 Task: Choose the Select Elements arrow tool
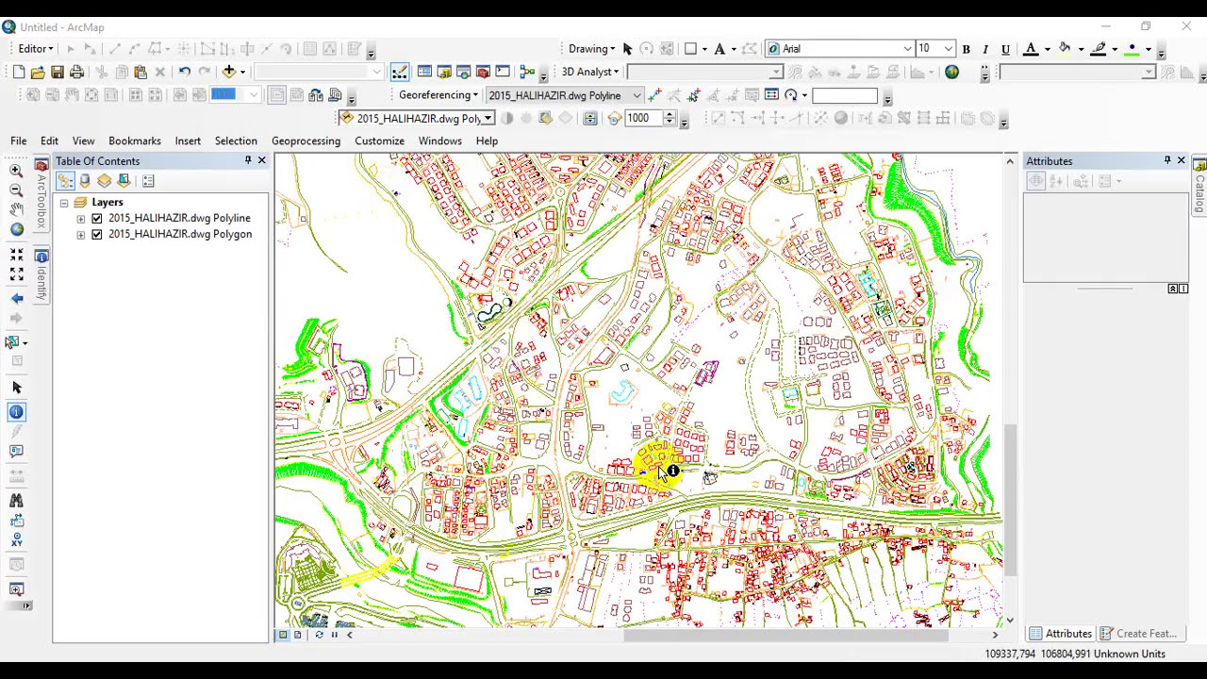[x=16, y=388]
